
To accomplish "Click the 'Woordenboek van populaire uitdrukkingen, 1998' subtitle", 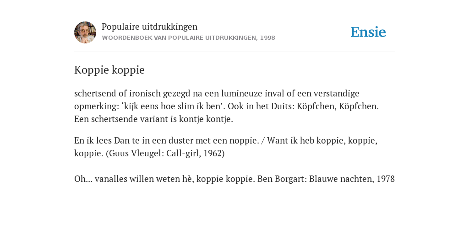I will [188, 38].
